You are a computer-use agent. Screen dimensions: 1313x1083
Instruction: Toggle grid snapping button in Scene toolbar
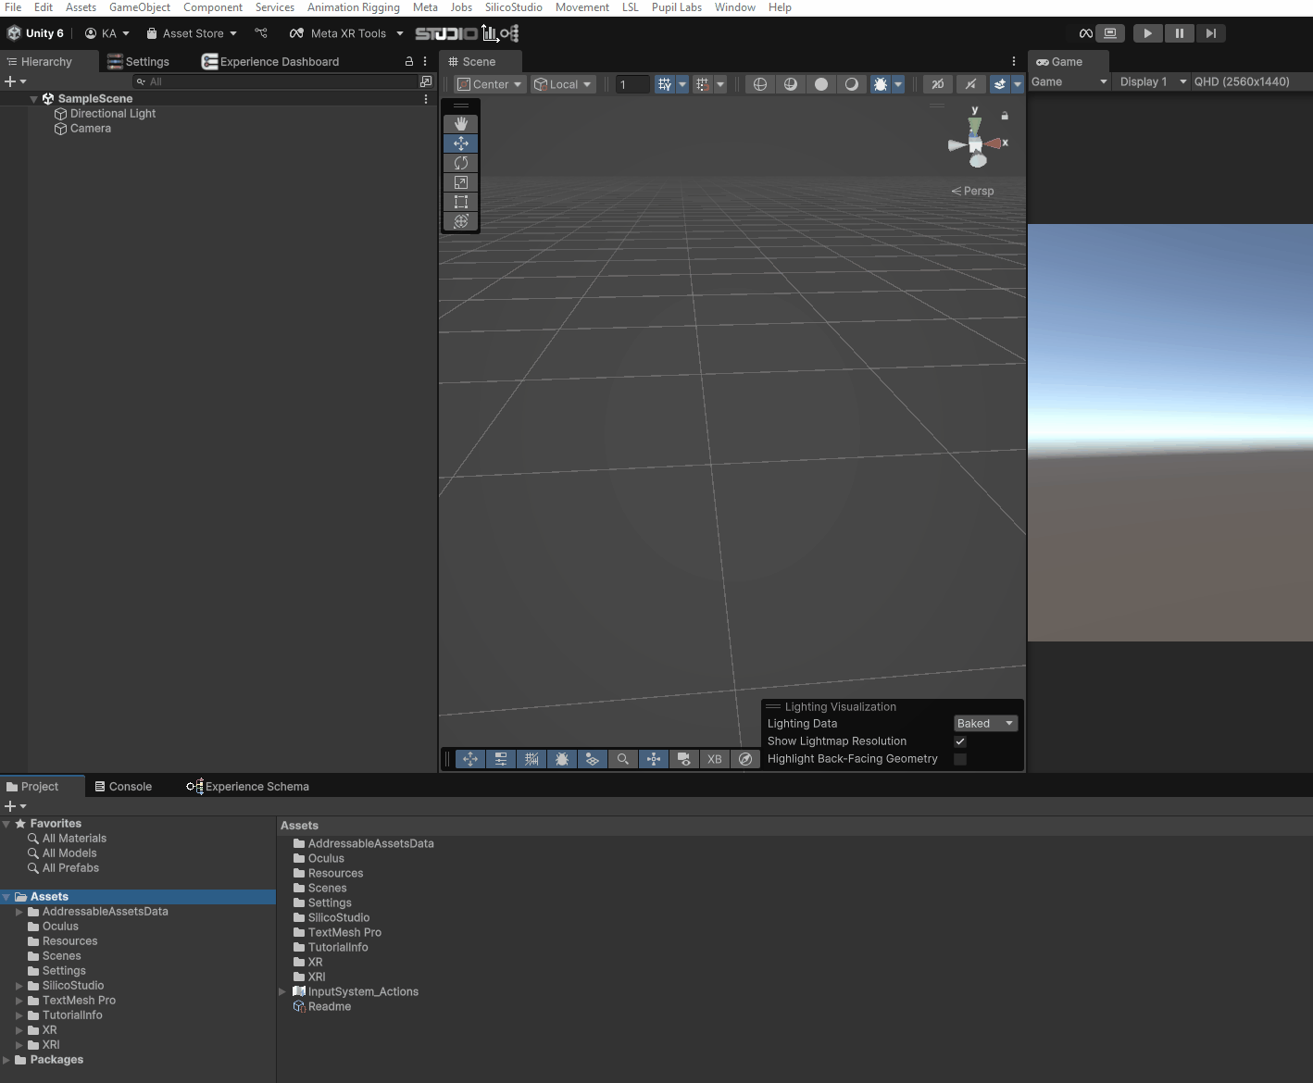click(665, 84)
